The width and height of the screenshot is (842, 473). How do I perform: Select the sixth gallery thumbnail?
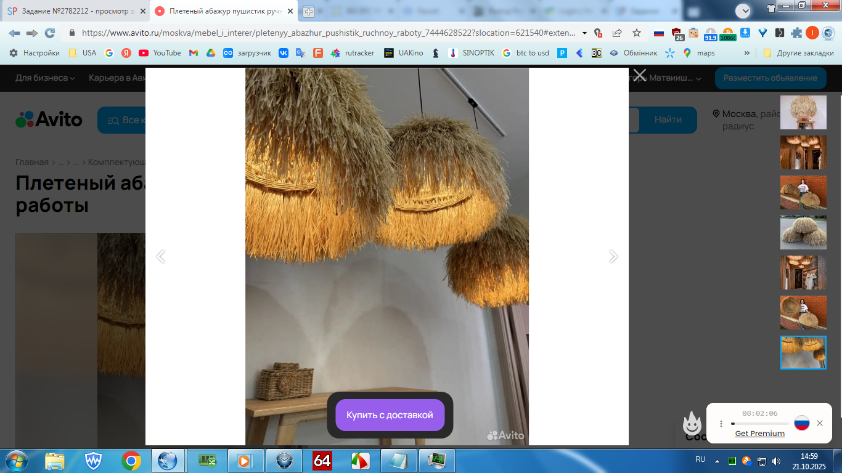(803, 312)
